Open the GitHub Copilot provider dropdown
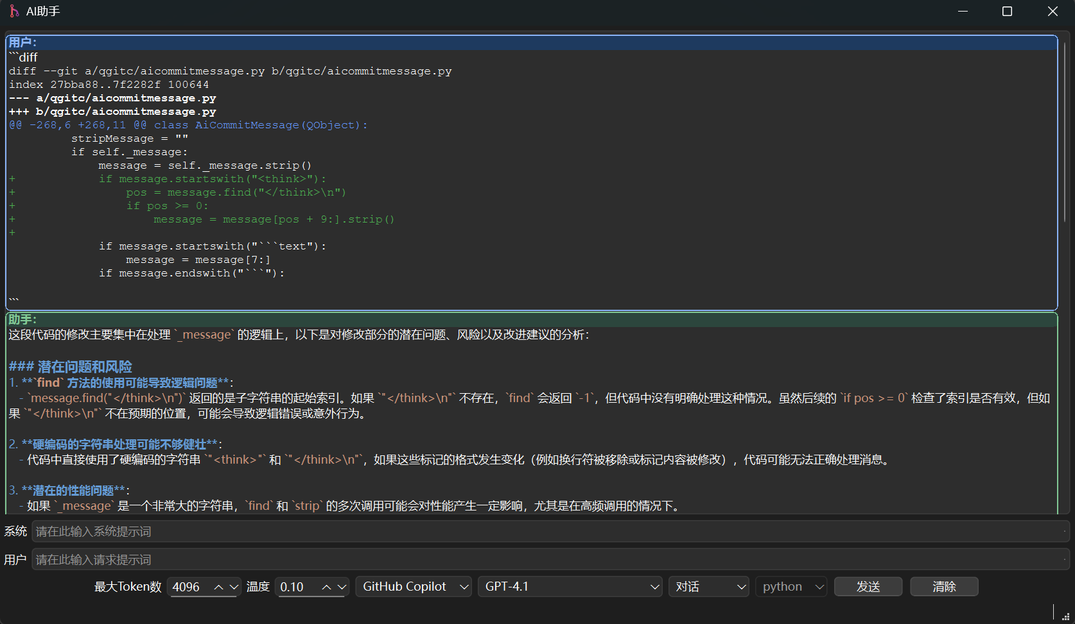This screenshot has height=624, width=1075. point(414,587)
